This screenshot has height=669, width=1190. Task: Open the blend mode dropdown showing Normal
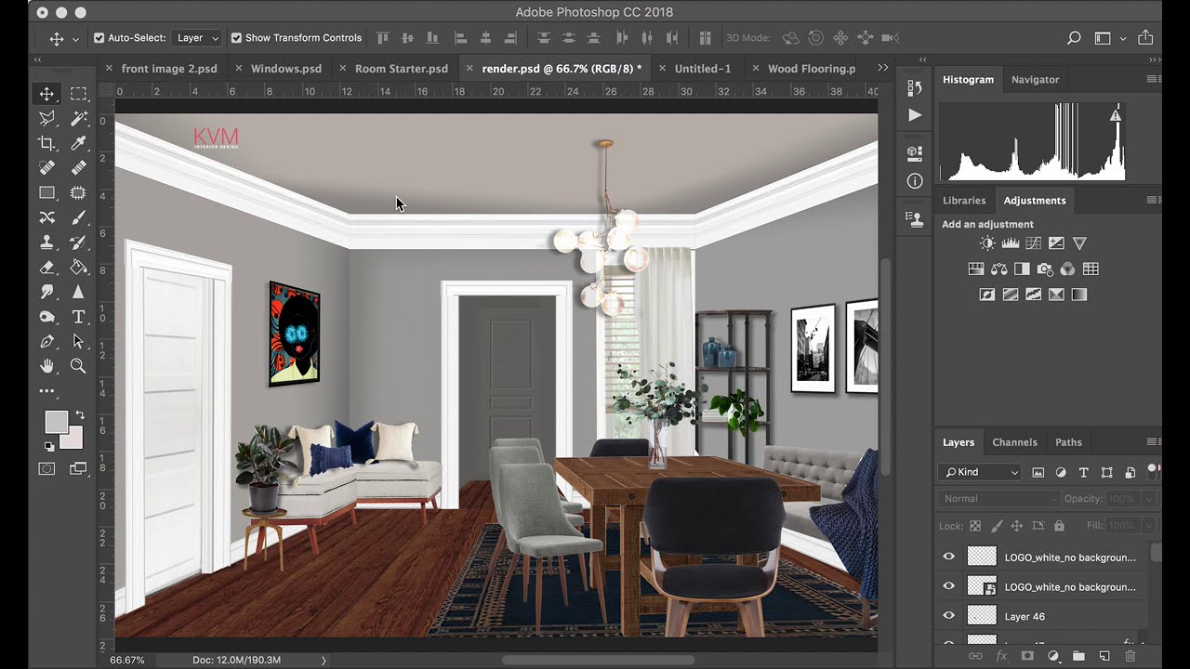[x=996, y=498]
